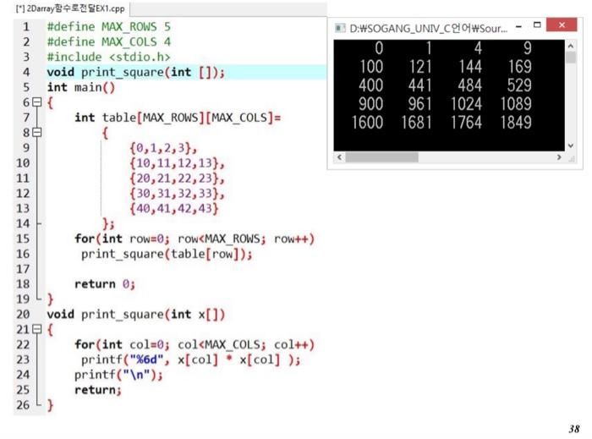Click the "for(int row=0; row<MAX_ROWS; row++)" line
This screenshot has width=592, height=439.
[x=195, y=239]
